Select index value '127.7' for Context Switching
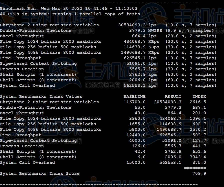Viewport: 224px width, 187px height. point(199,141)
